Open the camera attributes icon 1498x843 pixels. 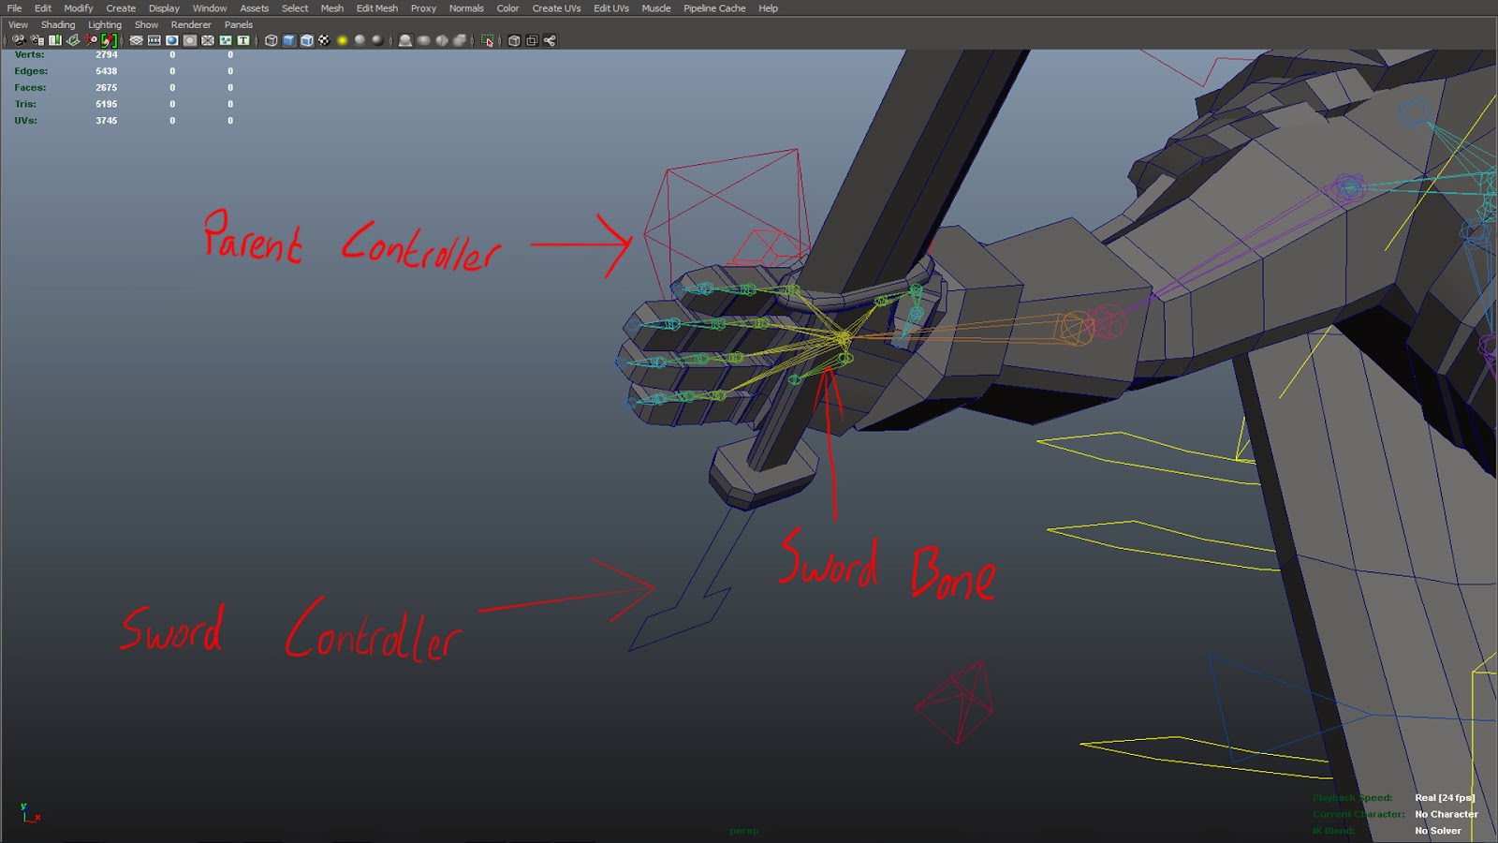pyautogui.click(x=37, y=40)
